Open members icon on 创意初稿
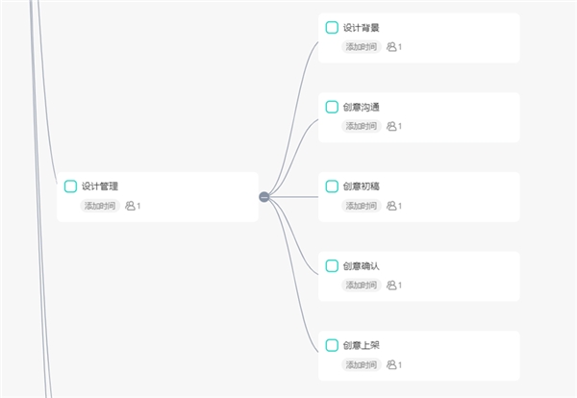The image size is (577, 398). pyautogui.click(x=391, y=206)
